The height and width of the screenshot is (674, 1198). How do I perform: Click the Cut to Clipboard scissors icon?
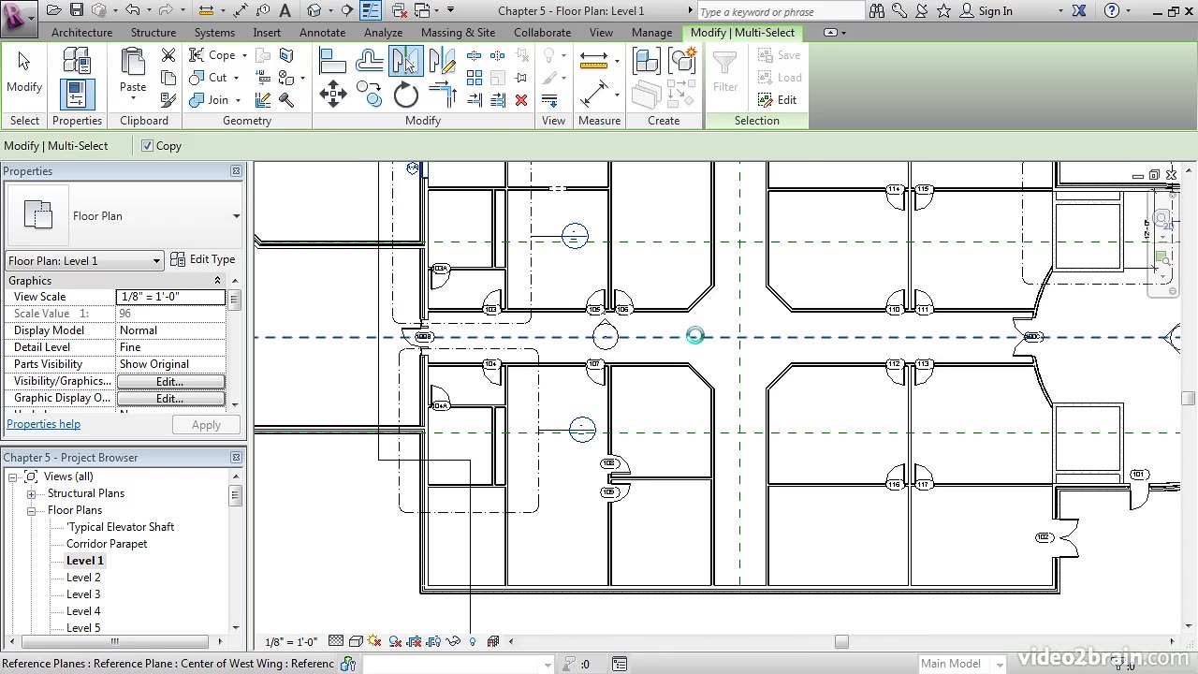168,55
